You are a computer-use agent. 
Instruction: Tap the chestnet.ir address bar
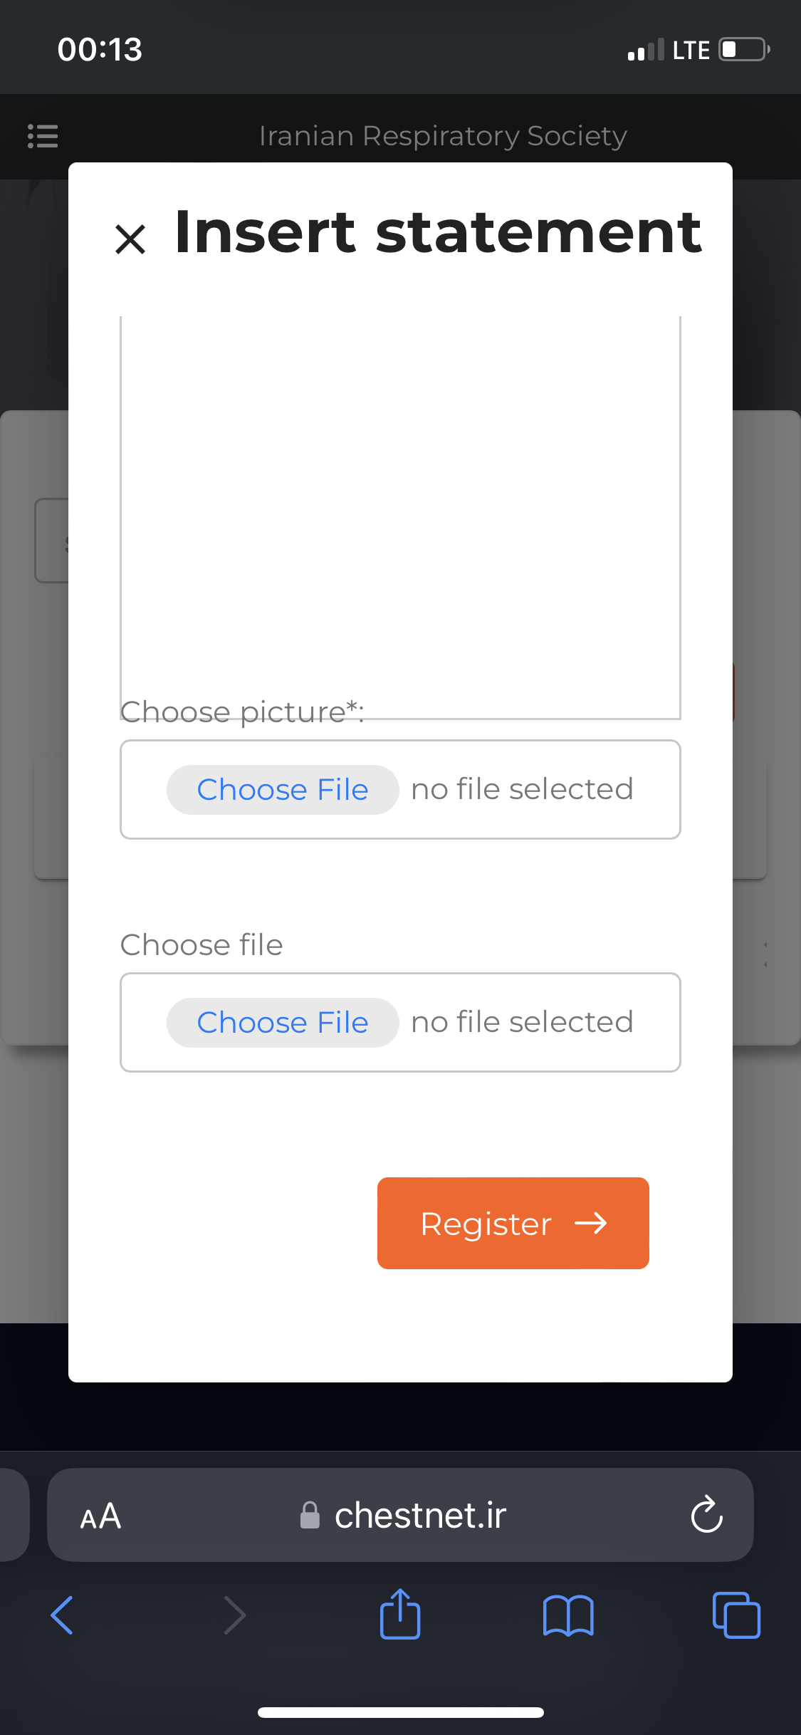[x=420, y=1515]
